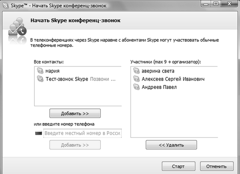Open the country flag selector for phone number

click(x=39, y=133)
